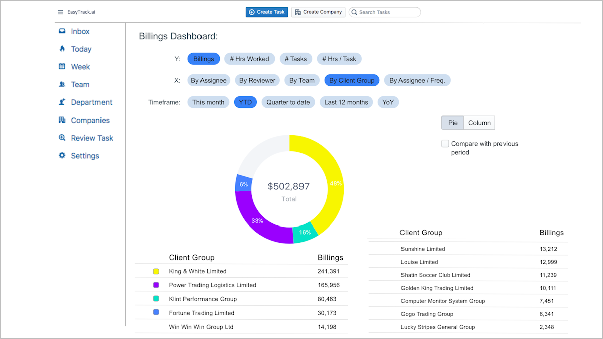603x339 pixels.
Task: Click the Inbox tray icon in sidebar
Action: pyautogui.click(x=62, y=31)
